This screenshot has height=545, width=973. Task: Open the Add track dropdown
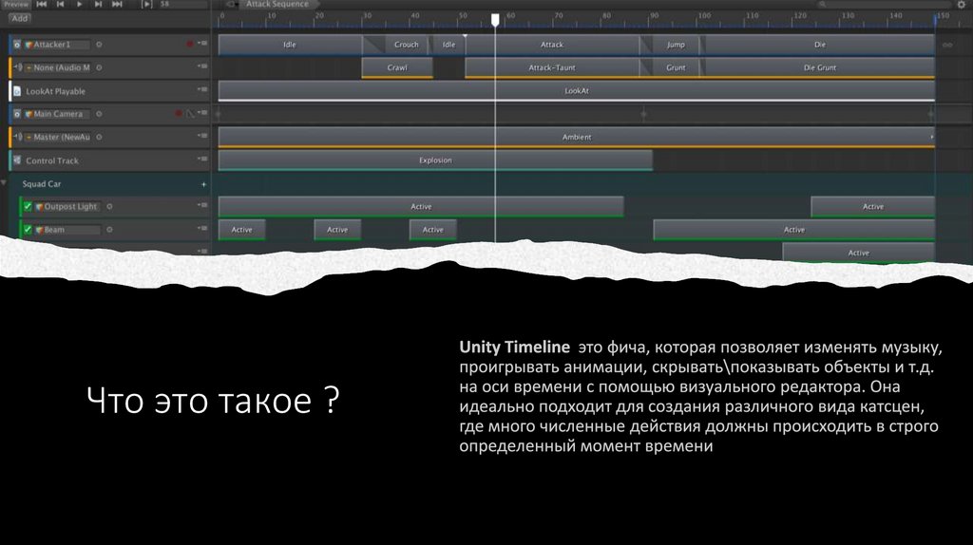pos(19,19)
